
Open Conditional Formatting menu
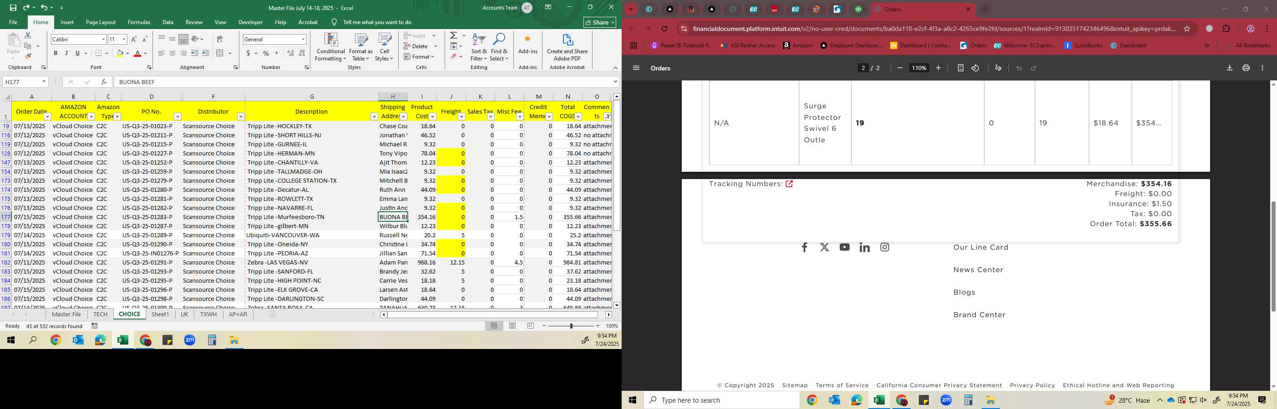coord(331,48)
